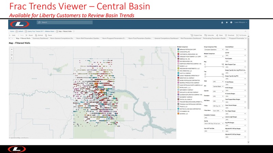Open the tab list dropdown arrow
Screen dimensions: 273x153
click(10, 38)
